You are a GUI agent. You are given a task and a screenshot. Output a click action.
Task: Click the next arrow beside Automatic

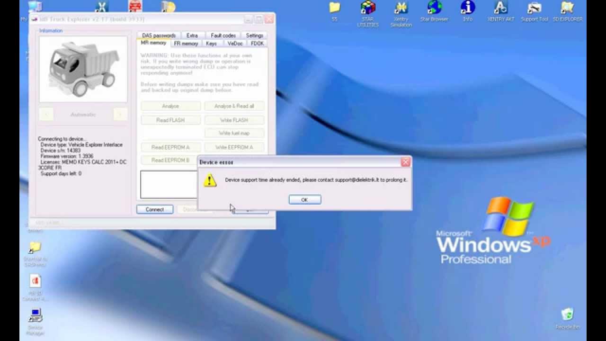120,114
